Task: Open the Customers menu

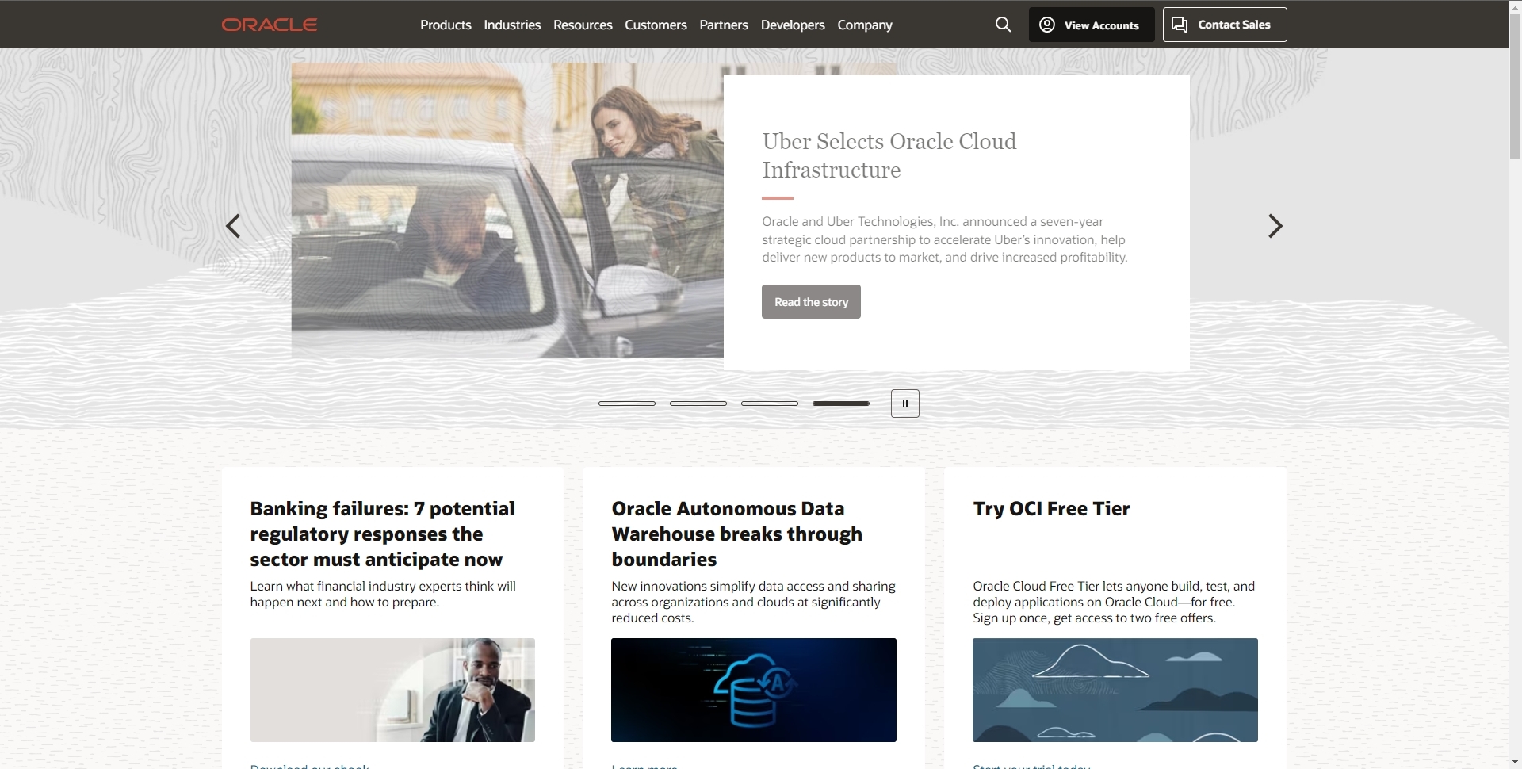Action: point(656,25)
